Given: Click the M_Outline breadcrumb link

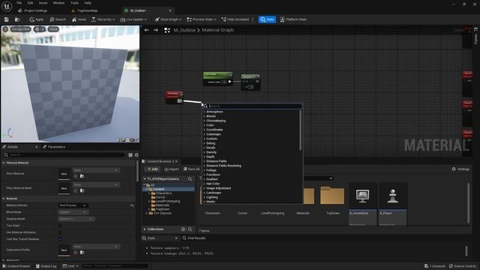Looking at the screenshot, I should (x=184, y=30).
